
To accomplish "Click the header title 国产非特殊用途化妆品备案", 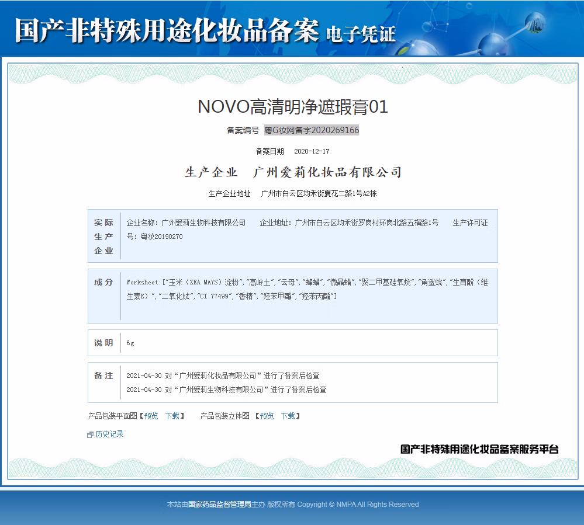I will click(167, 30).
